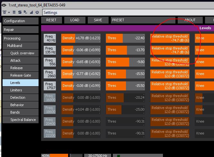Open the Configuration section
Viewport: 214px width, 157px height.
click(21, 21)
